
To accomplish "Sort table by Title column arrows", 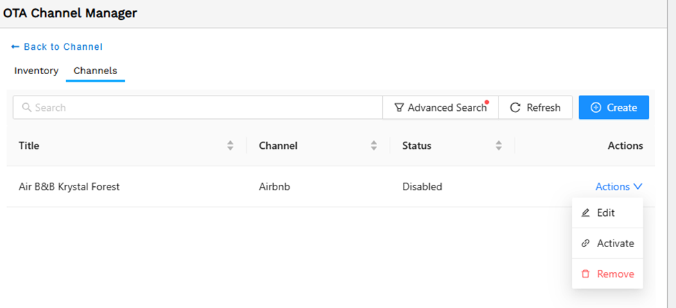I will coord(230,145).
